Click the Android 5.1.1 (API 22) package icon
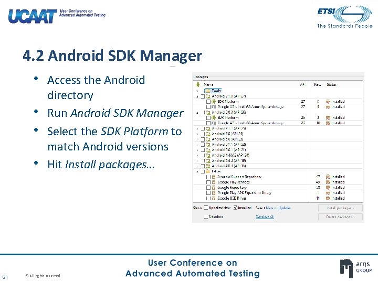378x283 pixels. coord(208,145)
